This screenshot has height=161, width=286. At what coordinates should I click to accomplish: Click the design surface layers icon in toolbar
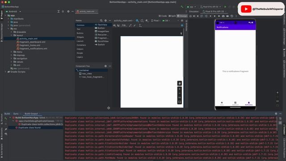[x=137, y=21]
